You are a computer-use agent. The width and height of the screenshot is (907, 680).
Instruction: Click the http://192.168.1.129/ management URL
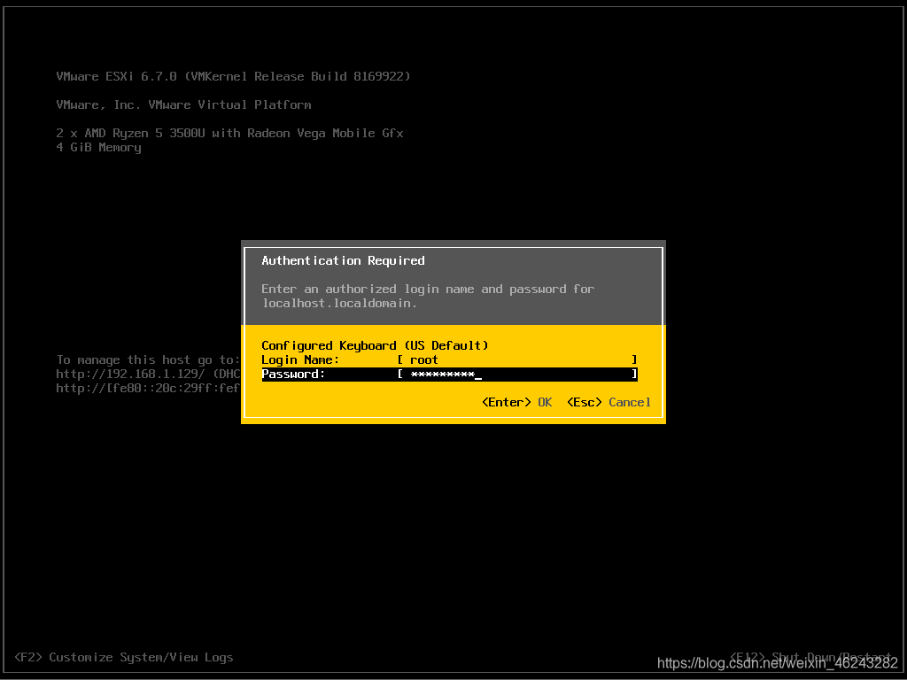[x=130, y=375]
